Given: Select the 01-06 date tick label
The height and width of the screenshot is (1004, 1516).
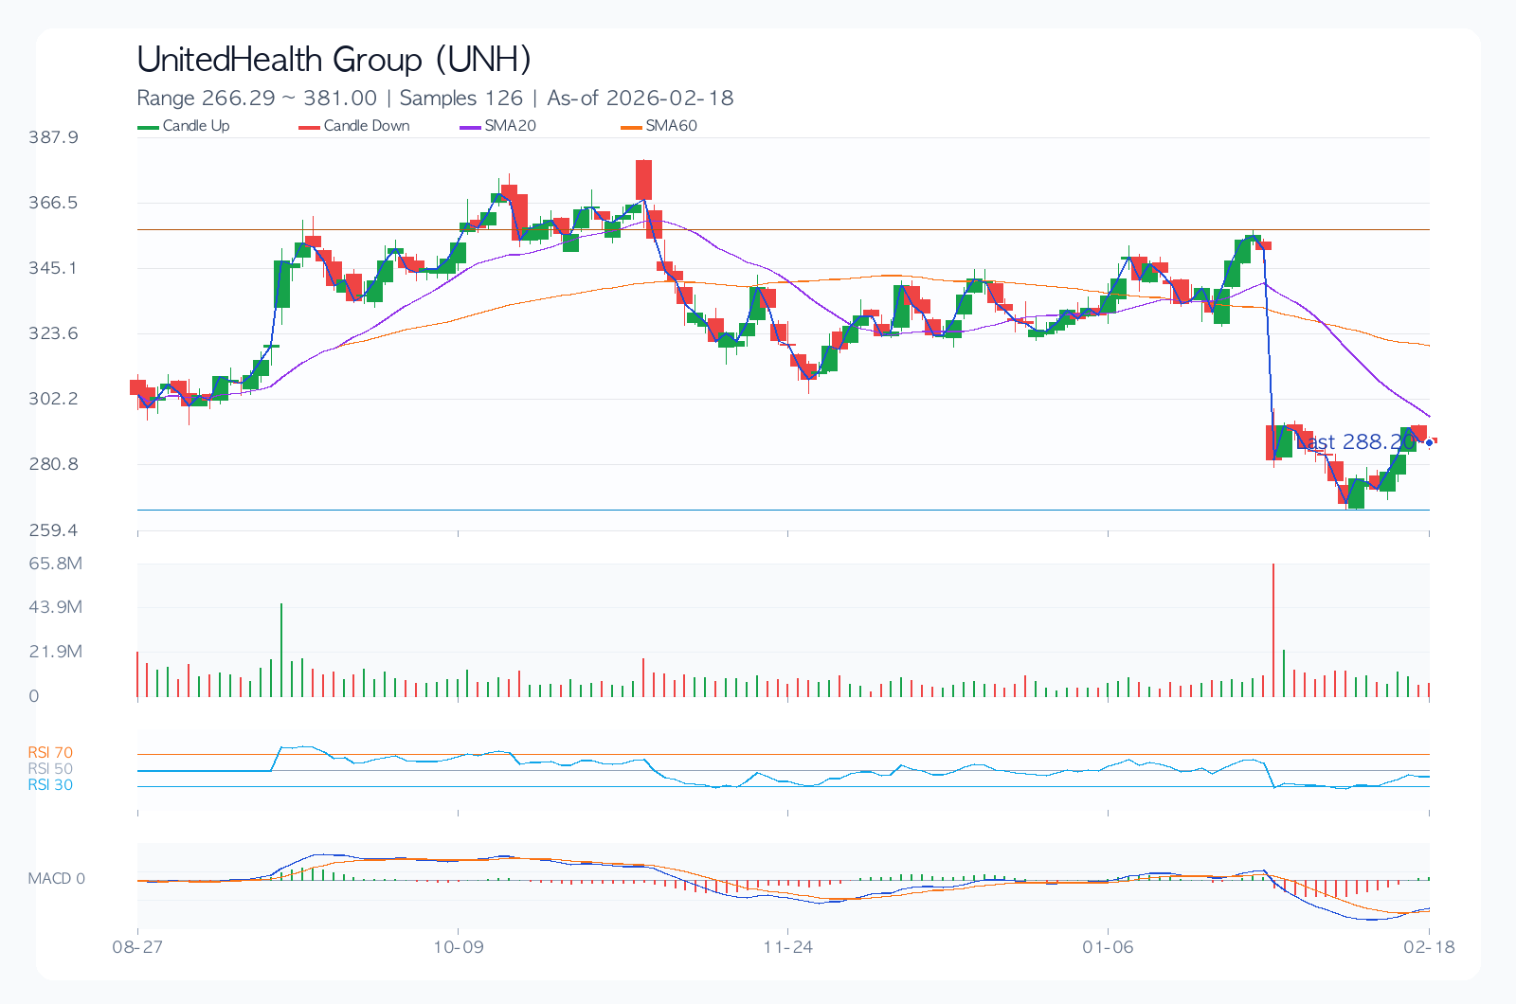Looking at the screenshot, I should point(1108,947).
